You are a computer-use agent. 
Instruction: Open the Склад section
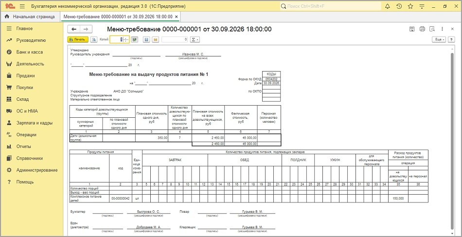click(22, 99)
